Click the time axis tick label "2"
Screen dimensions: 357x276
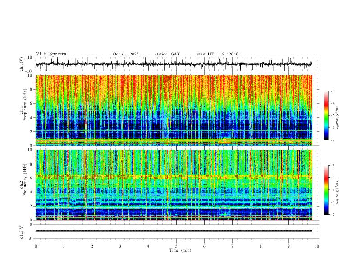coord(92,246)
